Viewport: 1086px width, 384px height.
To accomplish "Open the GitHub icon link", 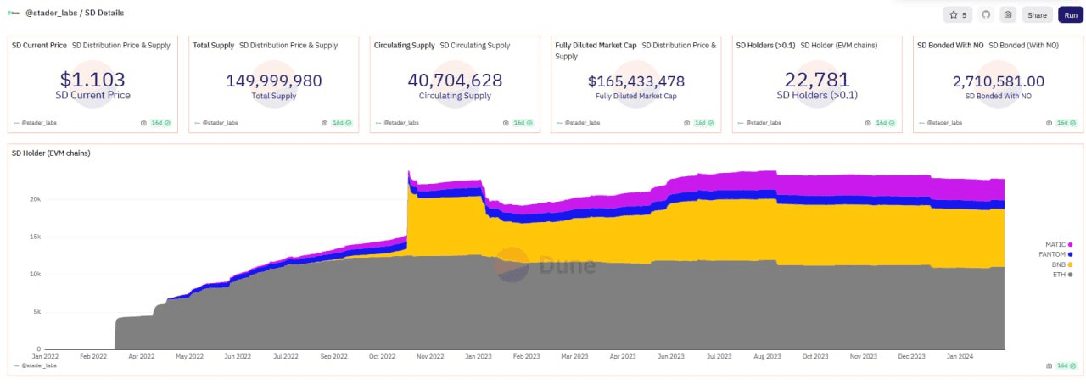I will pyautogui.click(x=986, y=14).
